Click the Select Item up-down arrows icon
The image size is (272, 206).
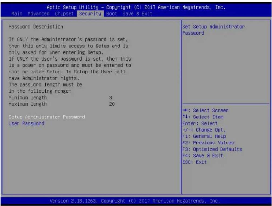click(x=185, y=117)
